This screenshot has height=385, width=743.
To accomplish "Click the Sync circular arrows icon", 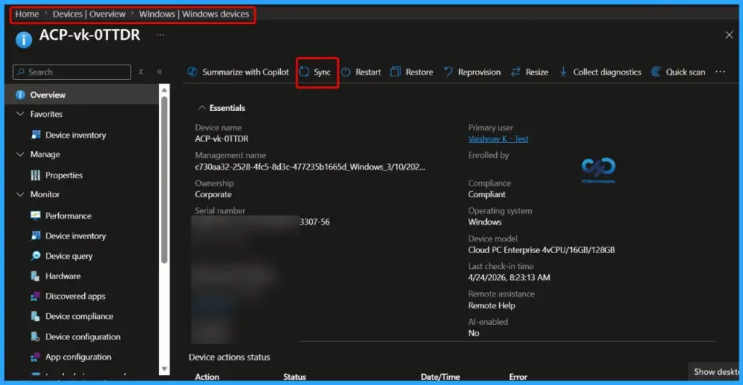I will tap(304, 72).
